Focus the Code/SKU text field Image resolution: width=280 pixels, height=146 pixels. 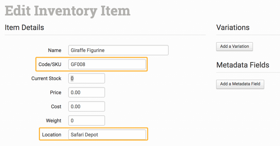(x=107, y=64)
